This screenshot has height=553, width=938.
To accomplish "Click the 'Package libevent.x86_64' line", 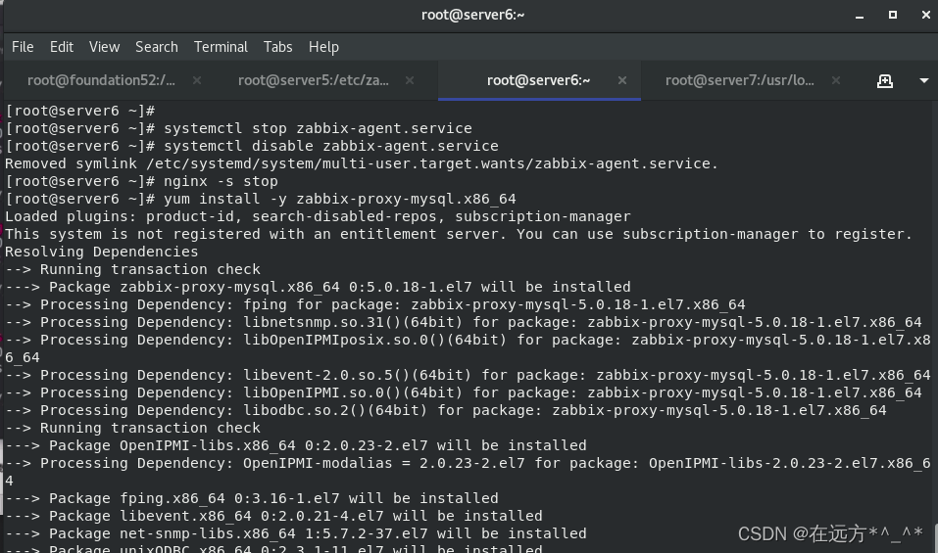I will [274, 516].
